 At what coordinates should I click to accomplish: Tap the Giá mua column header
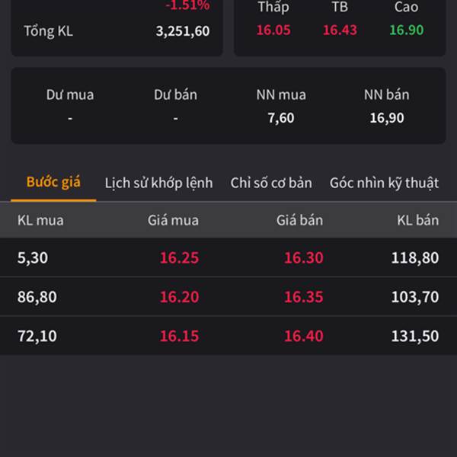(x=173, y=220)
